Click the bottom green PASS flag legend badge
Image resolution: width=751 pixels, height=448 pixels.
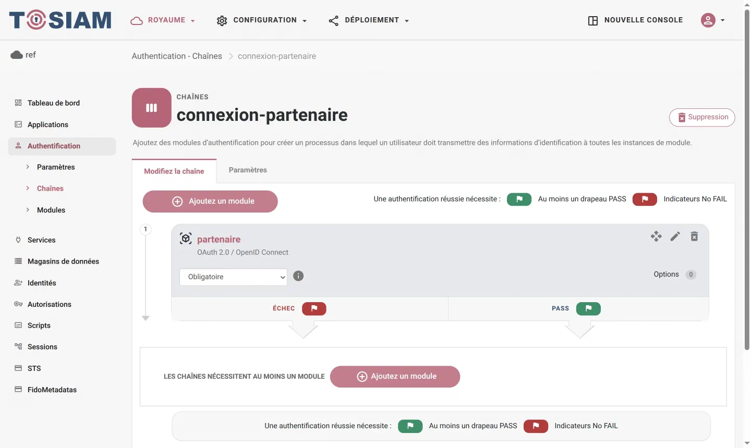coord(410,426)
